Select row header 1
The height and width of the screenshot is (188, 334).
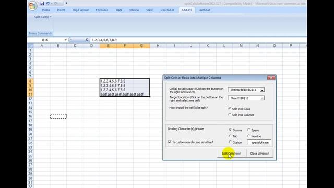tap(30, 50)
